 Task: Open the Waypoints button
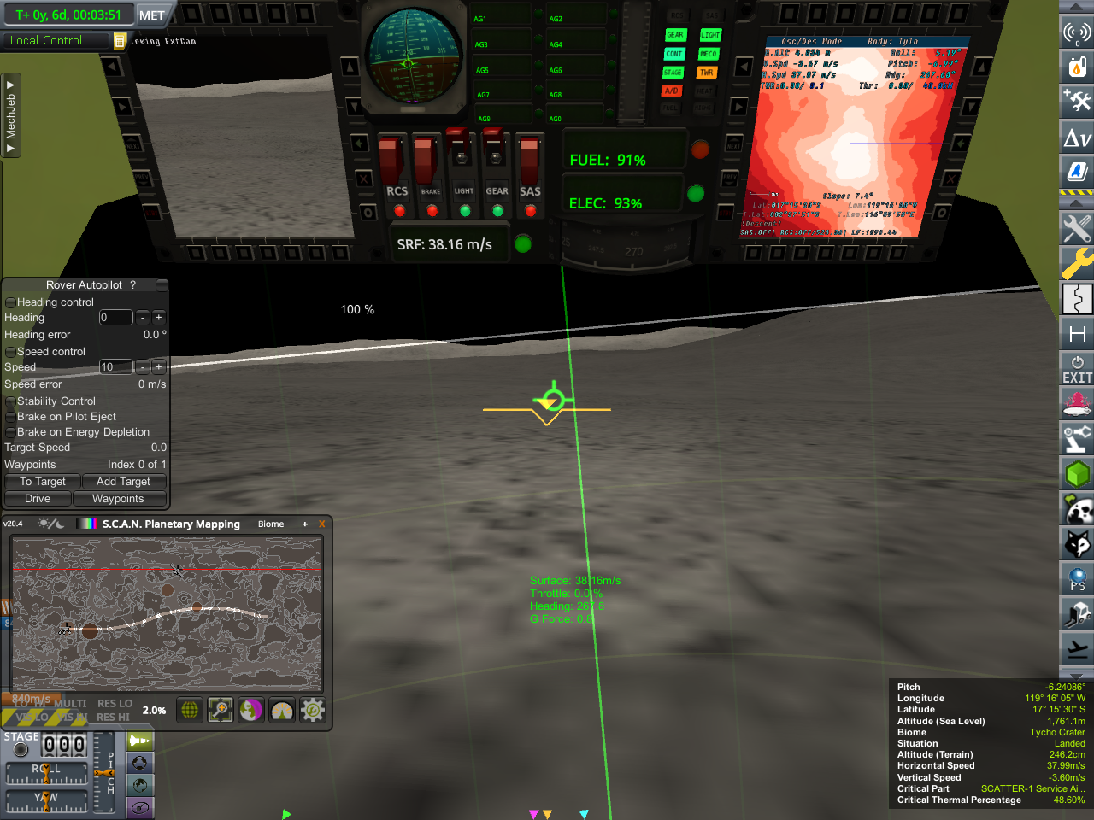(x=119, y=499)
